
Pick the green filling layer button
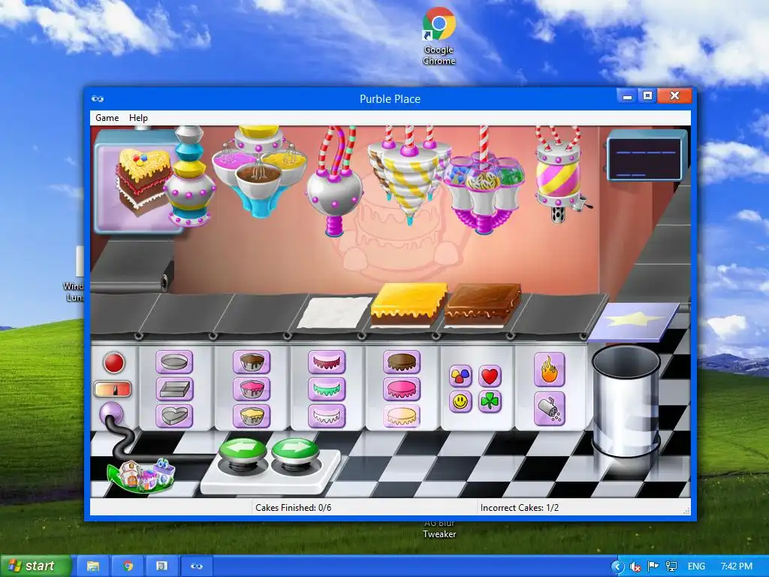(x=327, y=389)
